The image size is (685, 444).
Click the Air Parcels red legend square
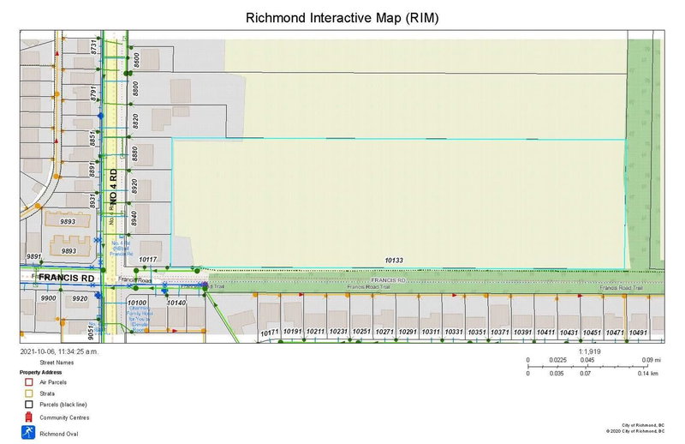coord(29,382)
